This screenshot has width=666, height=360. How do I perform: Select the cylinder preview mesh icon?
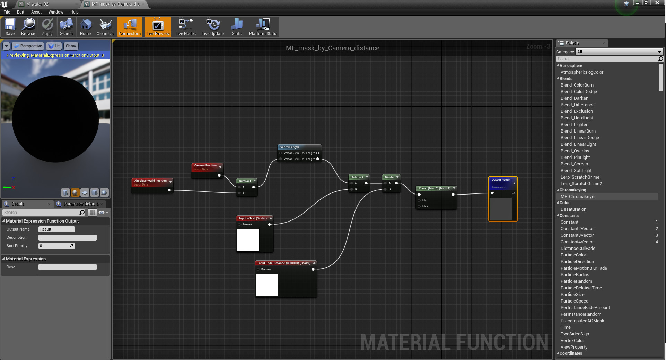65,193
